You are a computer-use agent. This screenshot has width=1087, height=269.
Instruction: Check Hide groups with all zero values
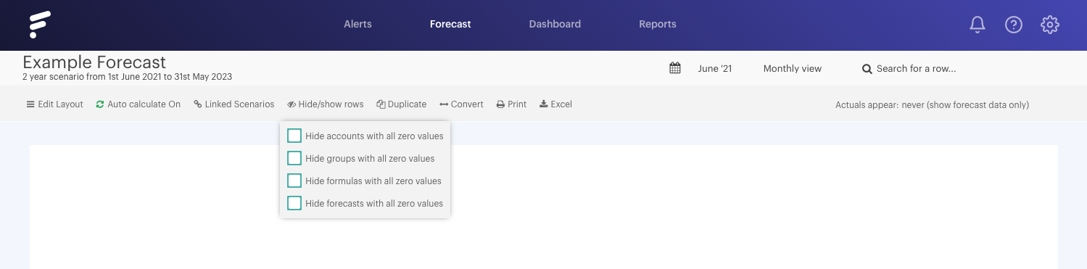(294, 158)
